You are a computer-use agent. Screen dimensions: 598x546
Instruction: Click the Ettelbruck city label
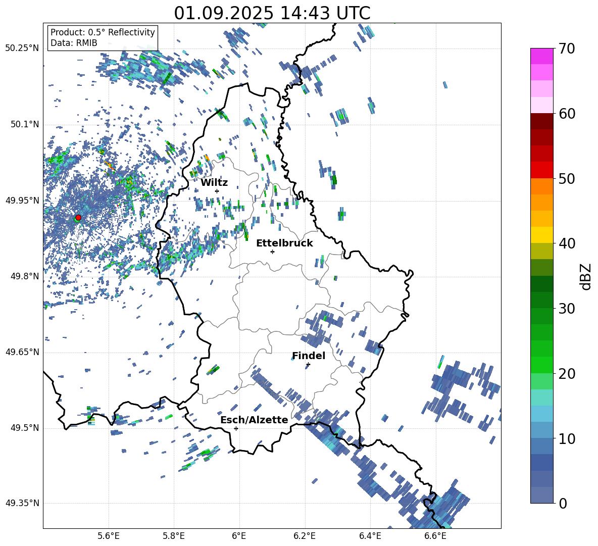tap(284, 243)
